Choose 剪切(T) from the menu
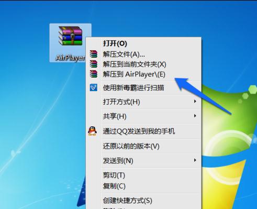Image resolution: width=257 pixels, height=209 pixels. point(143,175)
